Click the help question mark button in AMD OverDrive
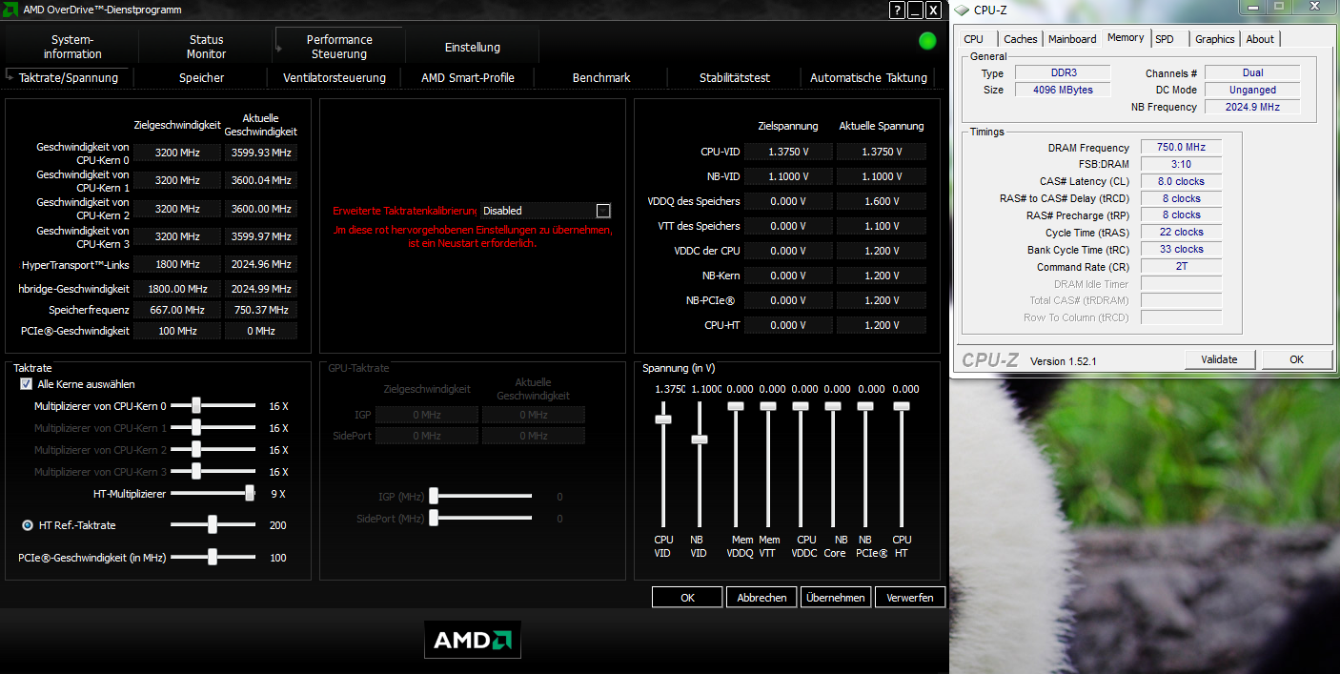The height and width of the screenshot is (674, 1340). [x=898, y=10]
